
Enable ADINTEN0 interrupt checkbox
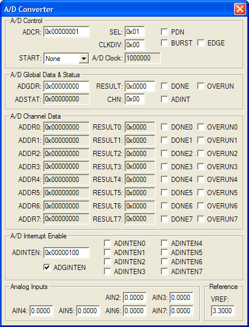point(107,243)
